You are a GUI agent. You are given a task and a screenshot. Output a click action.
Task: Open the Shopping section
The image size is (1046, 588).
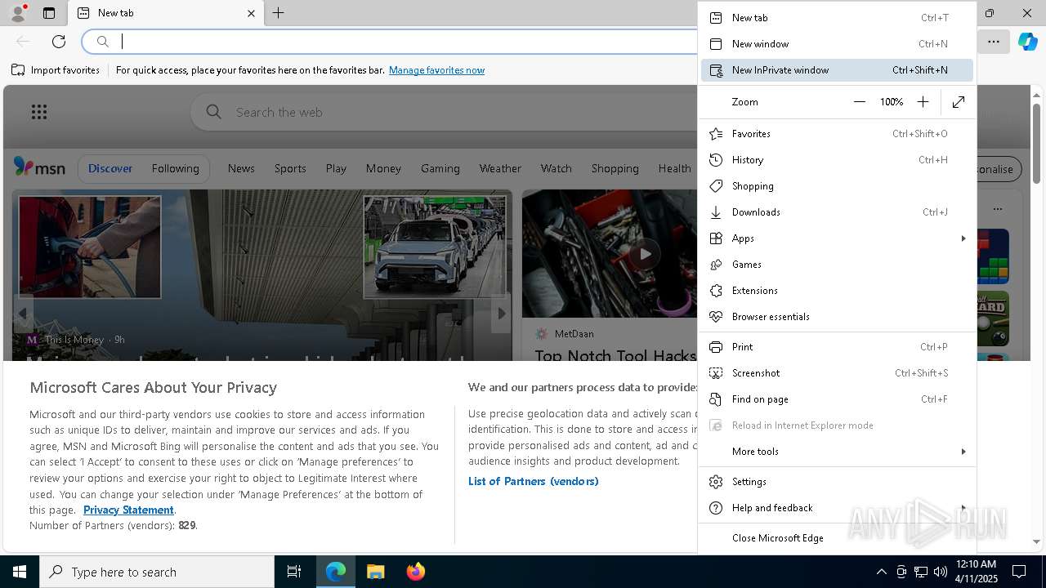click(615, 168)
